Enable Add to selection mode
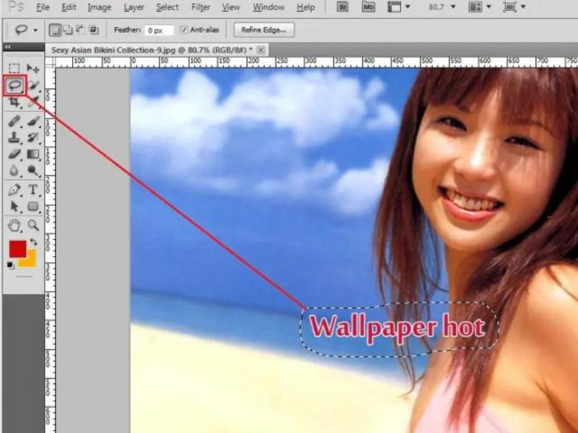 68,30
